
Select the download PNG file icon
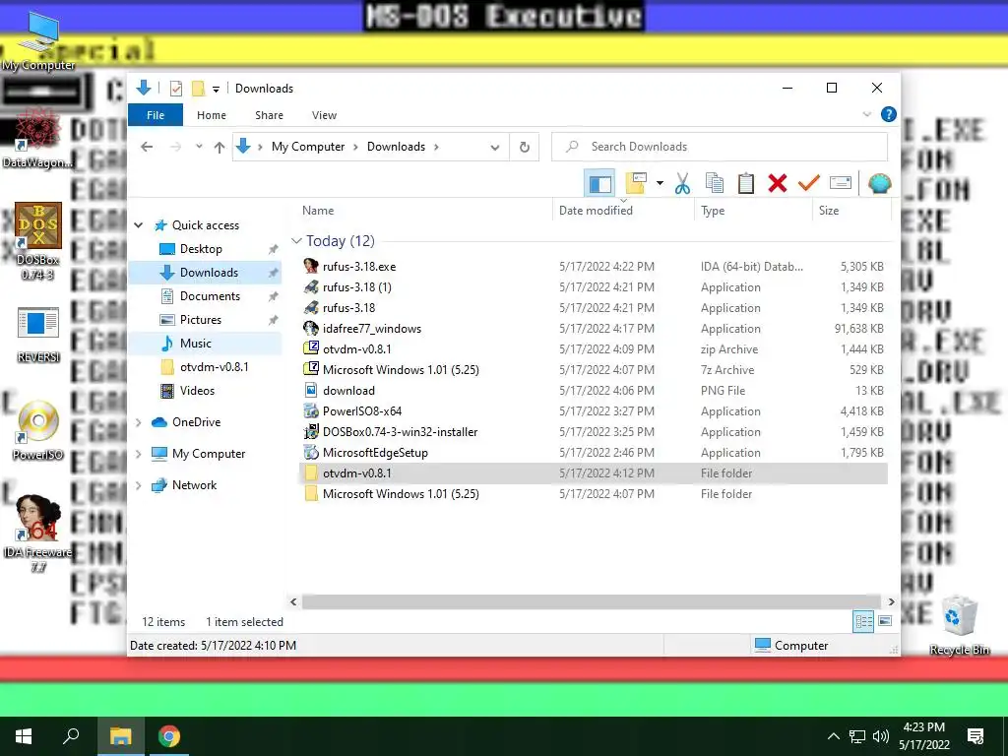311,390
